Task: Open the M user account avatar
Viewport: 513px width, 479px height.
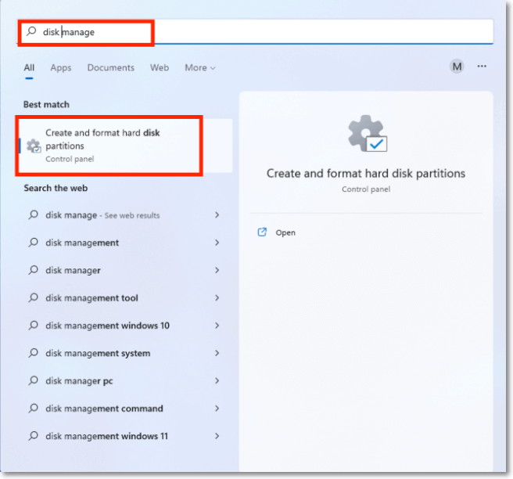Action: pos(457,67)
